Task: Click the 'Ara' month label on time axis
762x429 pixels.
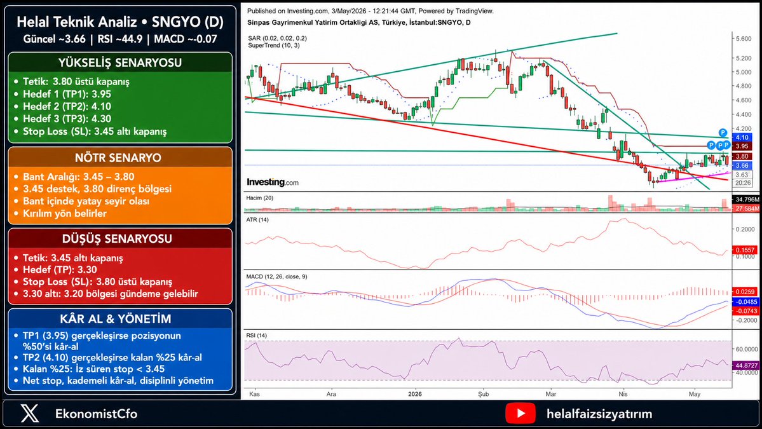Action: [x=331, y=394]
